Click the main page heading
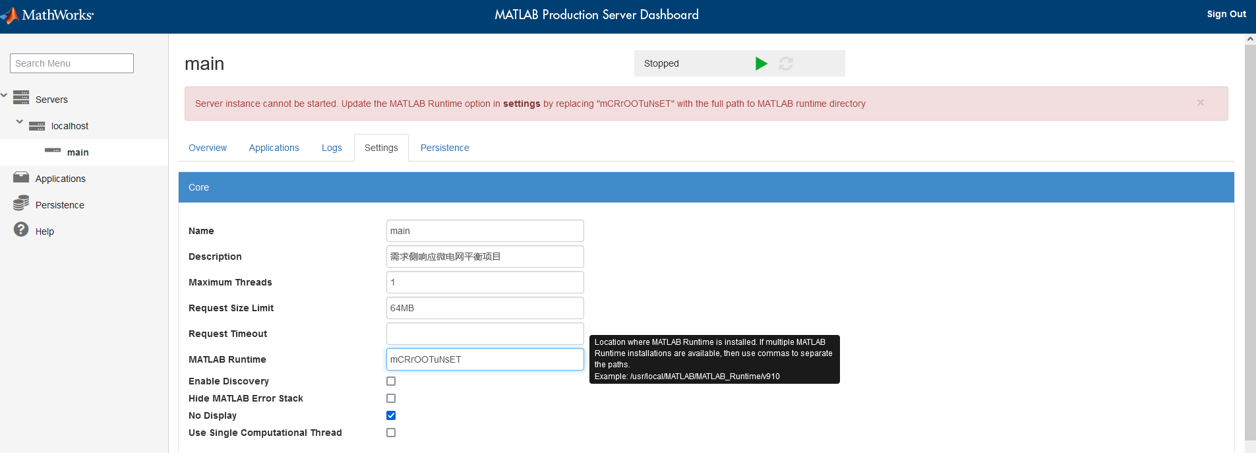This screenshot has width=1256, height=453. [204, 64]
